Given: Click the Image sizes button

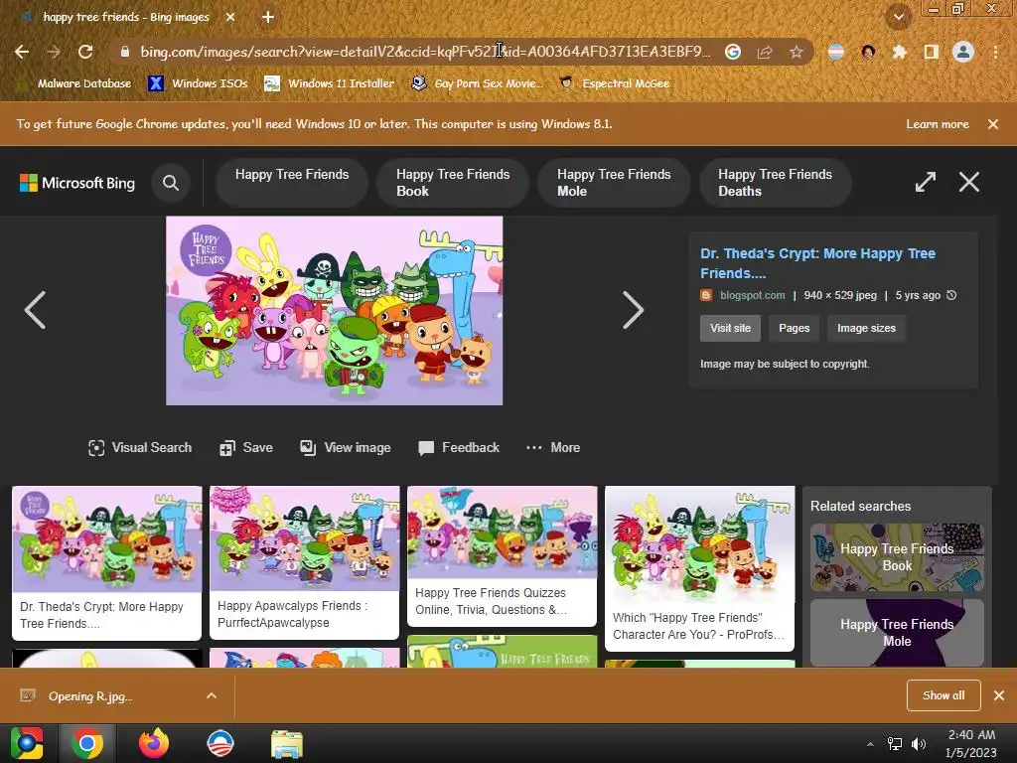Looking at the screenshot, I should click(x=866, y=328).
